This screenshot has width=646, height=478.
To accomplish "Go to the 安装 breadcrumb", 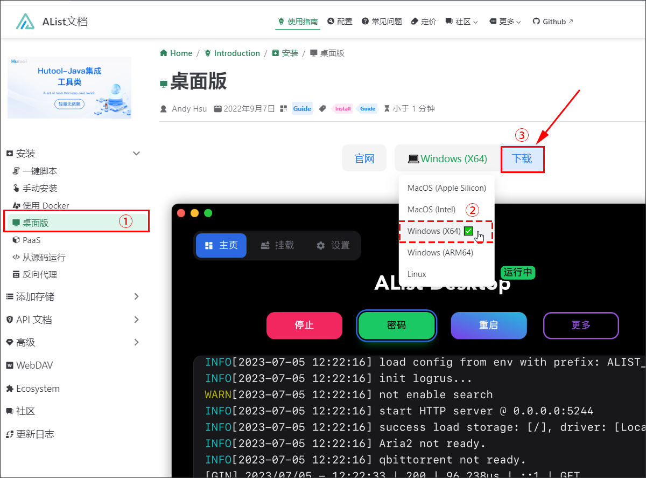I will pyautogui.click(x=285, y=53).
